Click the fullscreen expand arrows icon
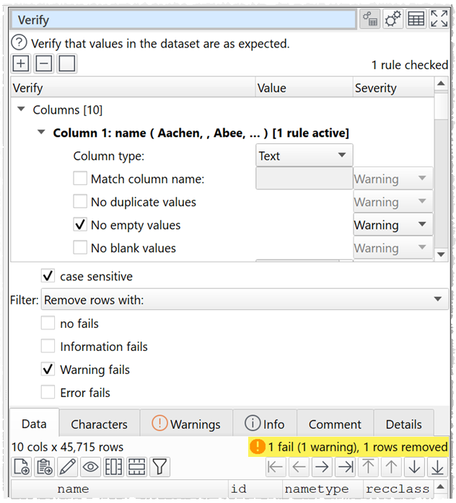The height and width of the screenshot is (503, 456). 439,19
